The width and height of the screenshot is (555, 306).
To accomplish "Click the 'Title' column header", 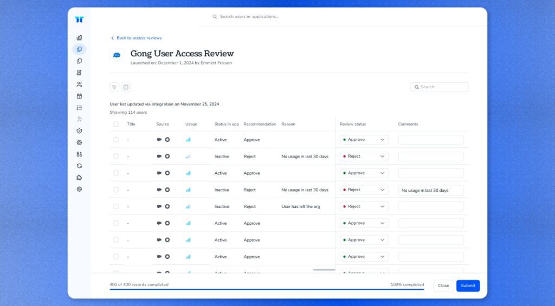I will click(131, 124).
